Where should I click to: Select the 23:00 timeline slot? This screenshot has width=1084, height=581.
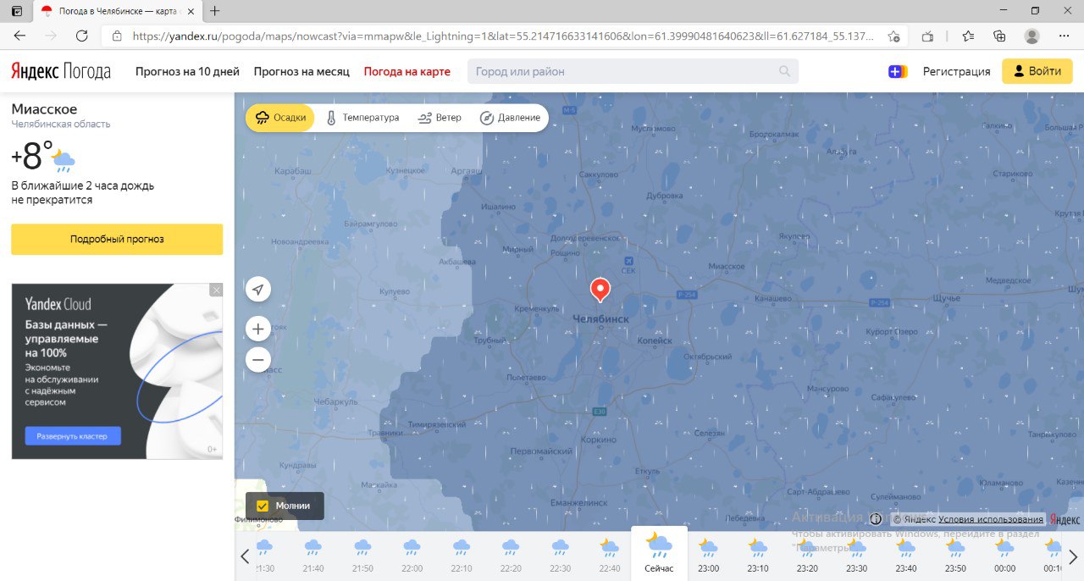[x=709, y=556]
